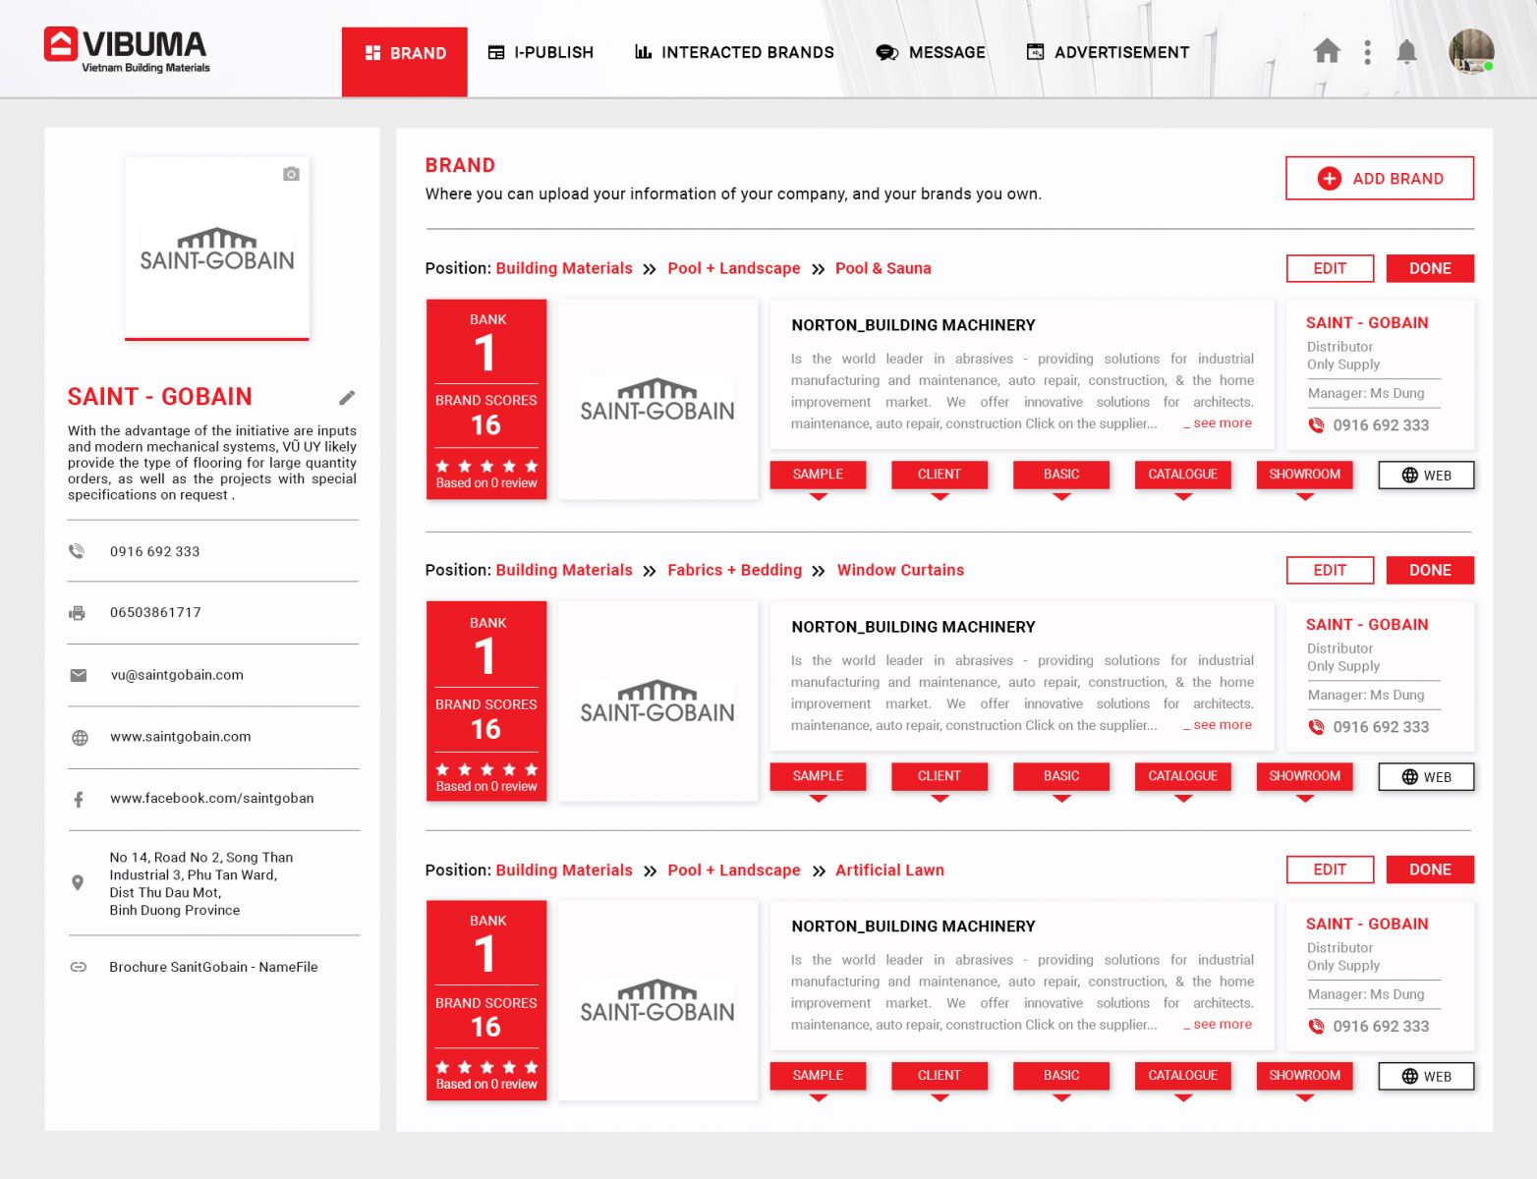Click the brochure link icon in sidebar

pos(79,967)
